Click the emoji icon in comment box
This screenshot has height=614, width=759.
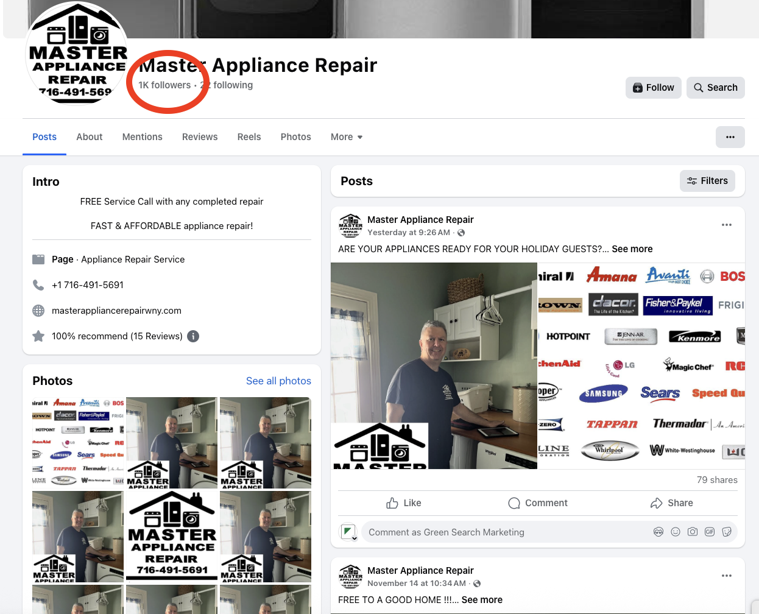coord(676,532)
